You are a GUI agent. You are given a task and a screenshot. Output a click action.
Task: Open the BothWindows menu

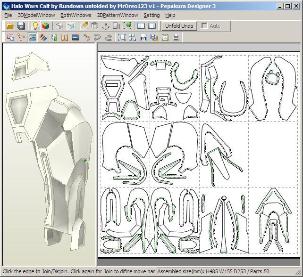coord(76,15)
